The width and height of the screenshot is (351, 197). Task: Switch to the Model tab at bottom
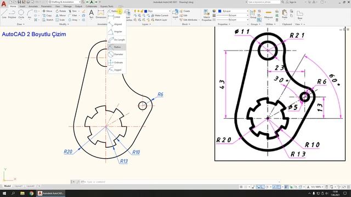click(x=7, y=186)
